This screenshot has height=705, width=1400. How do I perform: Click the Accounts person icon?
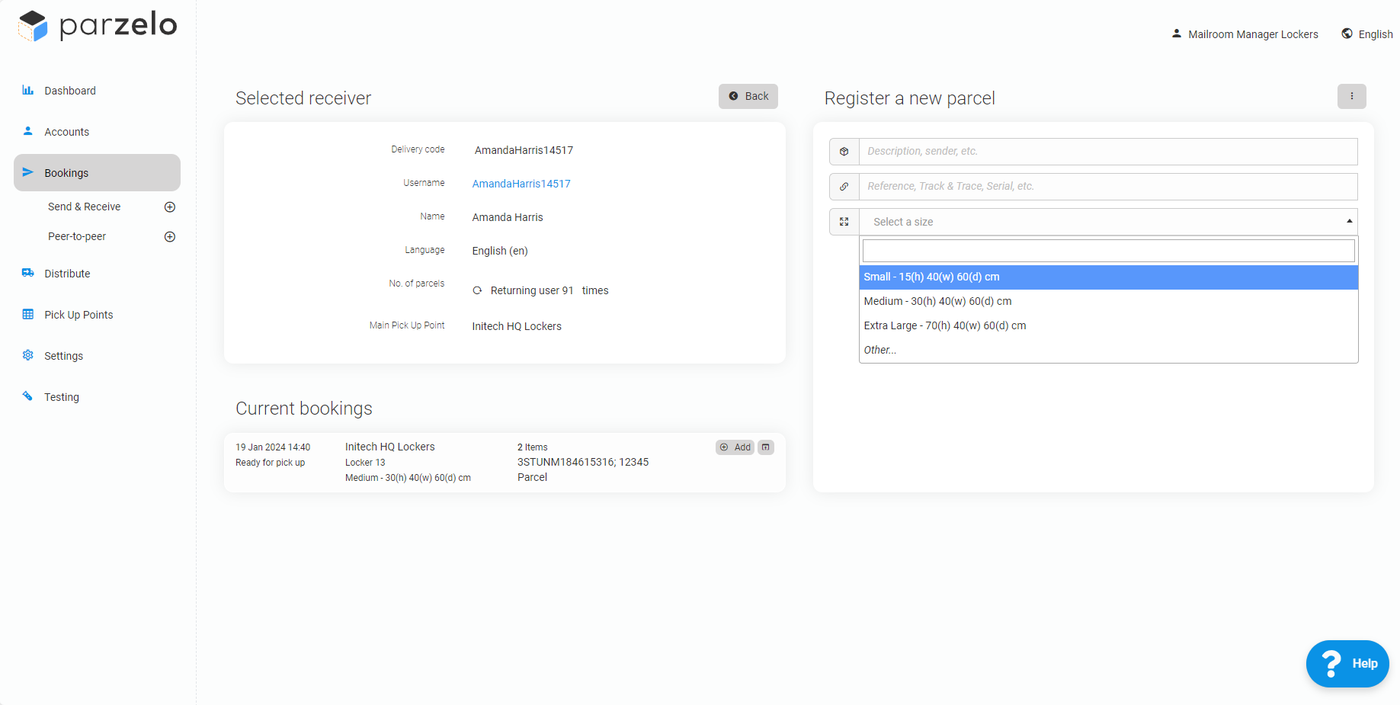(28, 131)
